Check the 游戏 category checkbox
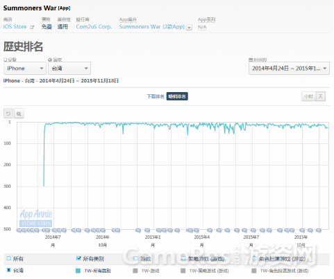Viewport: 334px width, 279px height. [x=135, y=258]
